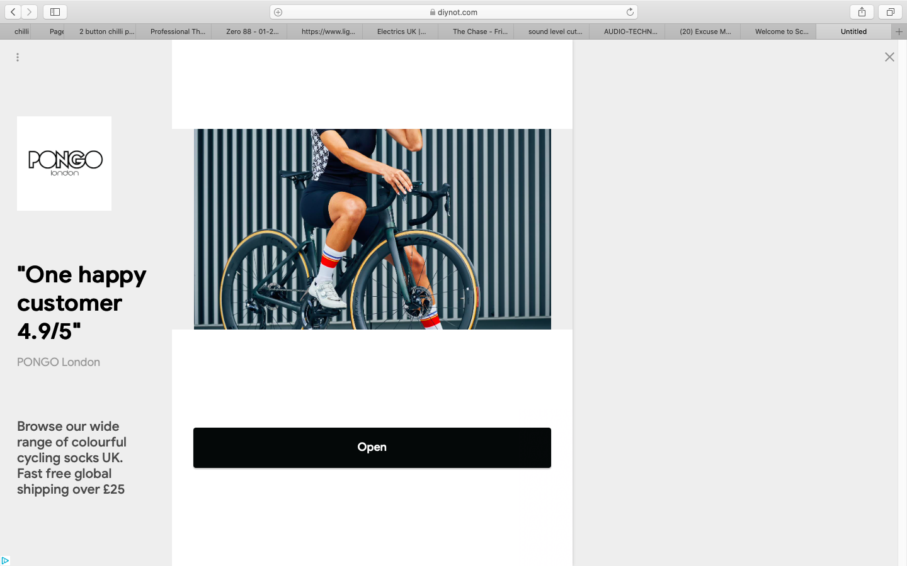Viewport: 907px width, 566px height.
Task: Open the Share menu icon
Action: pyautogui.click(x=862, y=12)
